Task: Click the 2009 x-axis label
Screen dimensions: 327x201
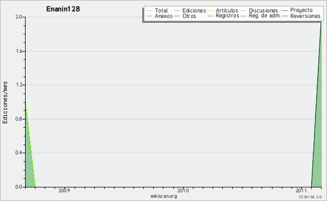Action: [x=64, y=190]
